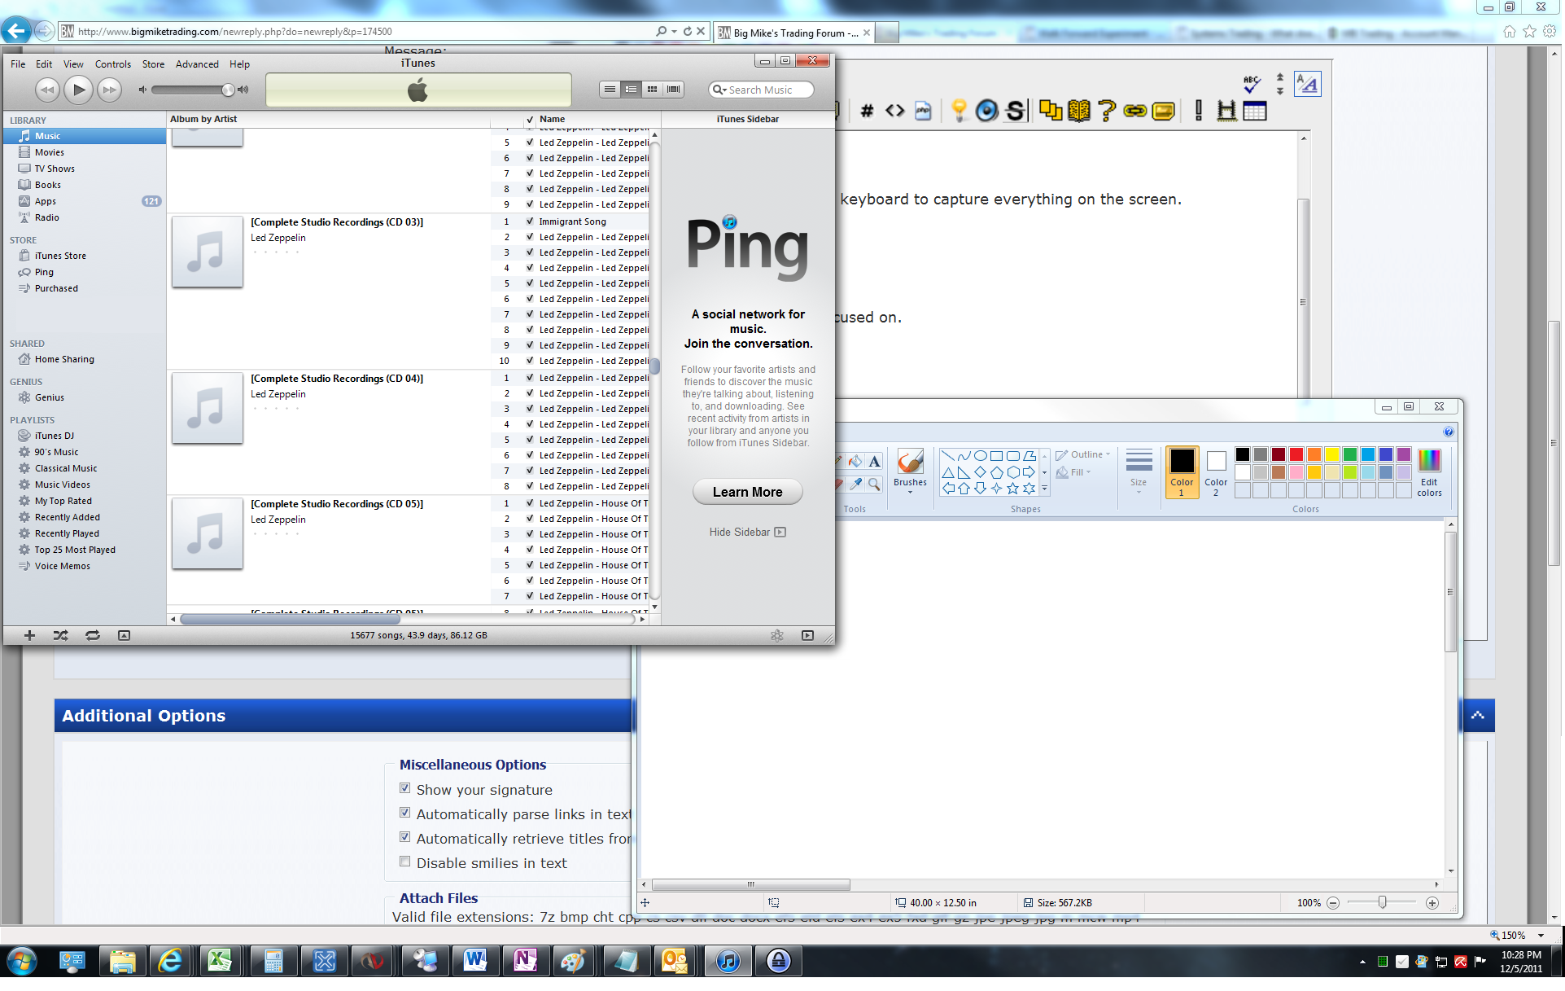Click the yellow book icon in the editor toolbar
Screen dimensions: 1565x991
tap(1078, 111)
